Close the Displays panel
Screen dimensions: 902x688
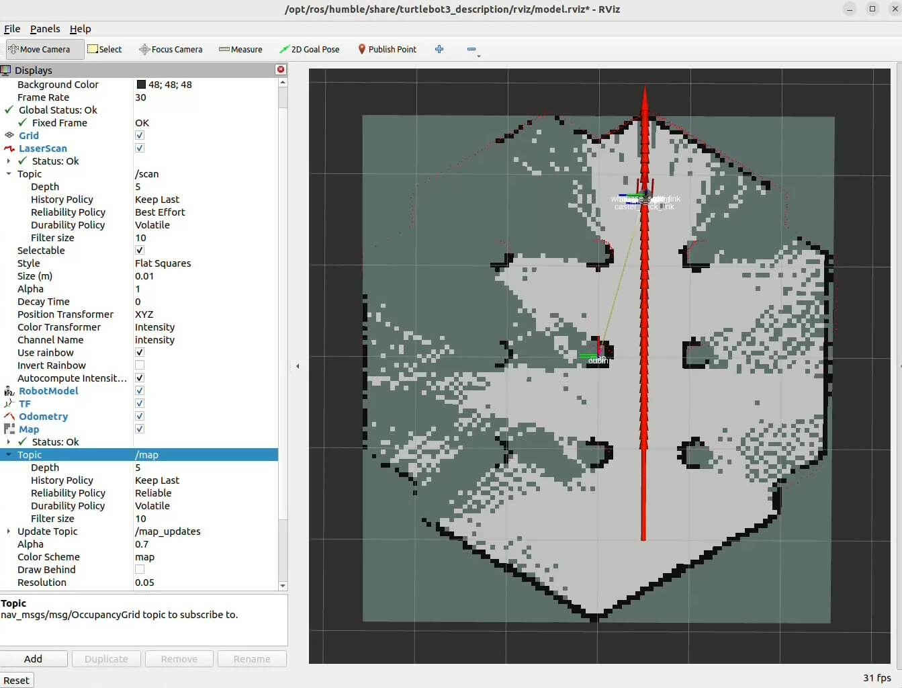pyautogui.click(x=281, y=70)
